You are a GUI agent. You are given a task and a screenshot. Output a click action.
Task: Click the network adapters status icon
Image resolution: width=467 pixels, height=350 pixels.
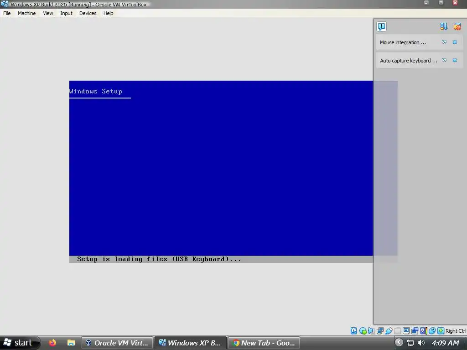(x=380, y=331)
